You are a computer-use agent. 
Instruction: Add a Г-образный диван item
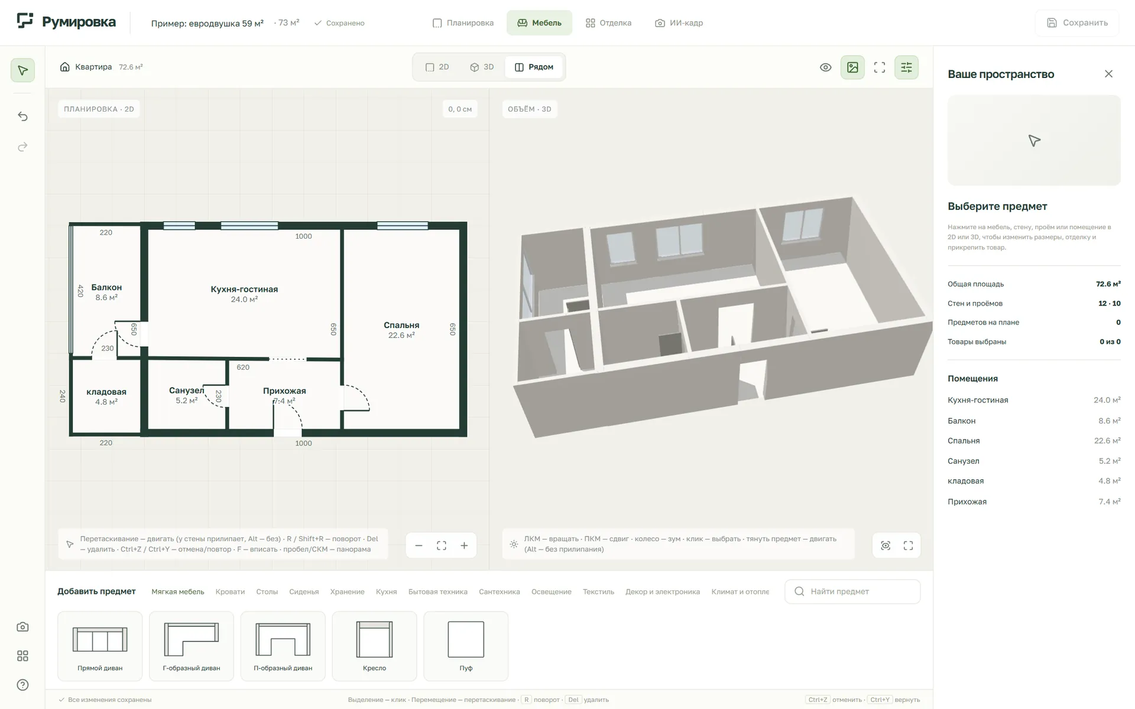[x=192, y=646]
